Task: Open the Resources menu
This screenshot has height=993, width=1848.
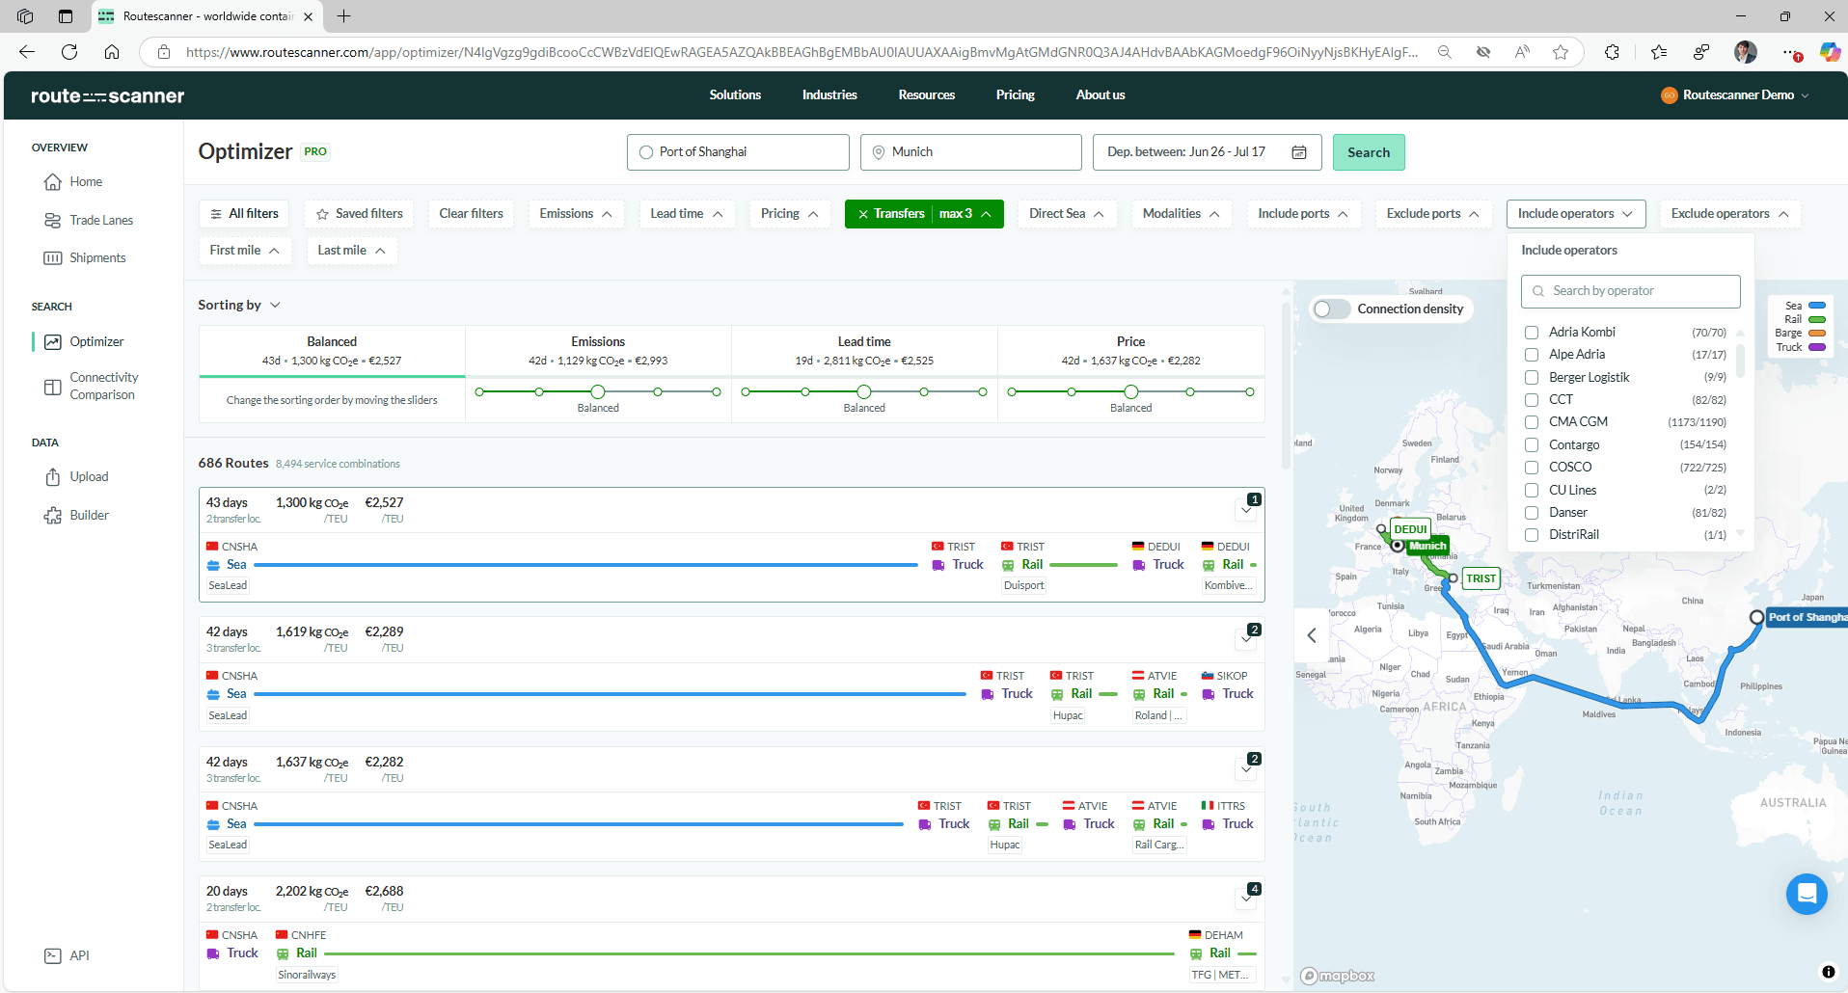Action: (x=927, y=95)
